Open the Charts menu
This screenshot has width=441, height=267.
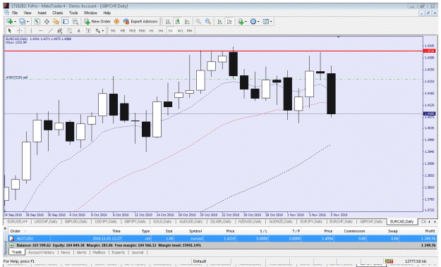[57, 13]
